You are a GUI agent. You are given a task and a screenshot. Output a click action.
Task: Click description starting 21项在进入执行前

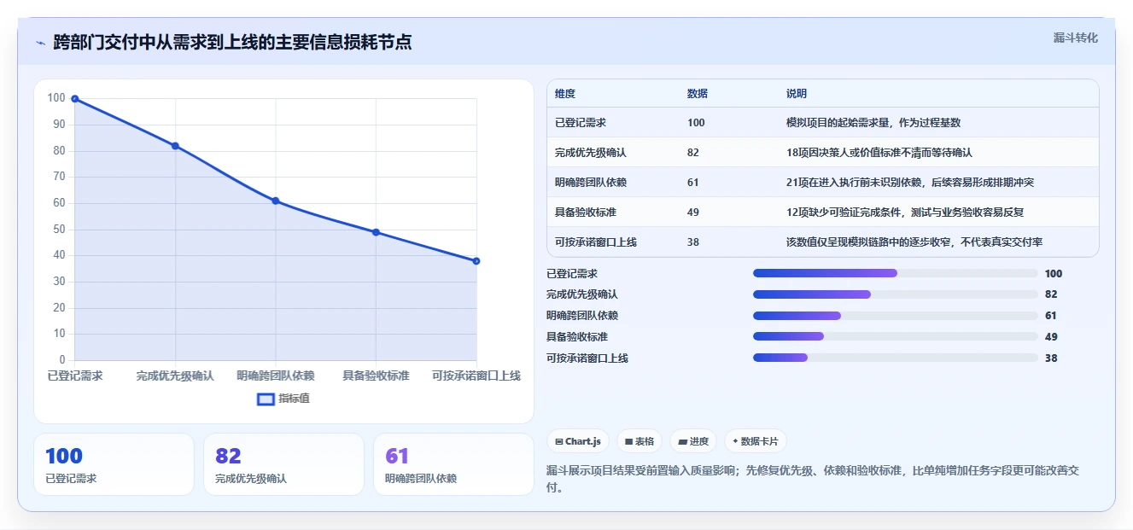[x=910, y=183]
